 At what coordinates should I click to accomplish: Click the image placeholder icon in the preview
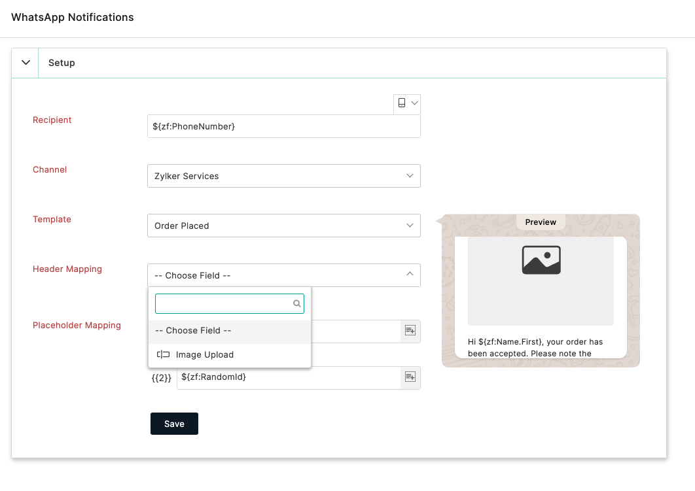541,260
